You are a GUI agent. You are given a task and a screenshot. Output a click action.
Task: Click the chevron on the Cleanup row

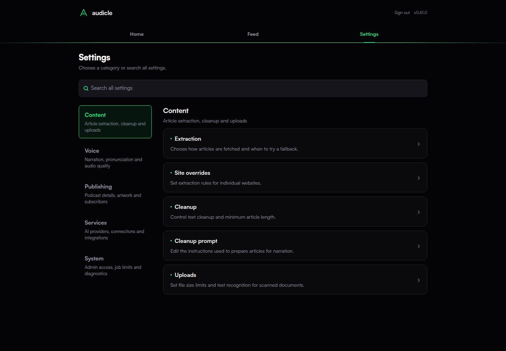pos(419,212)
